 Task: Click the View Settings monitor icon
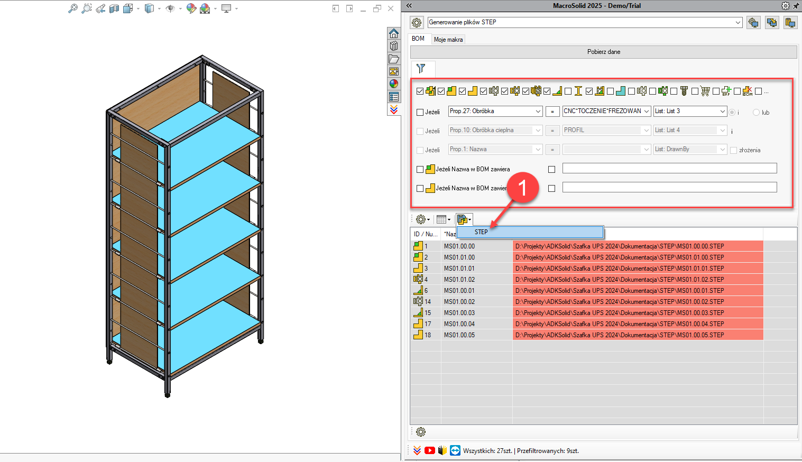click(x=226, y=8)
